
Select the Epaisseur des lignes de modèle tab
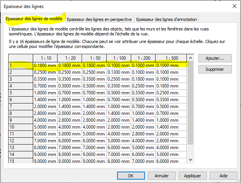click(34, 19)
